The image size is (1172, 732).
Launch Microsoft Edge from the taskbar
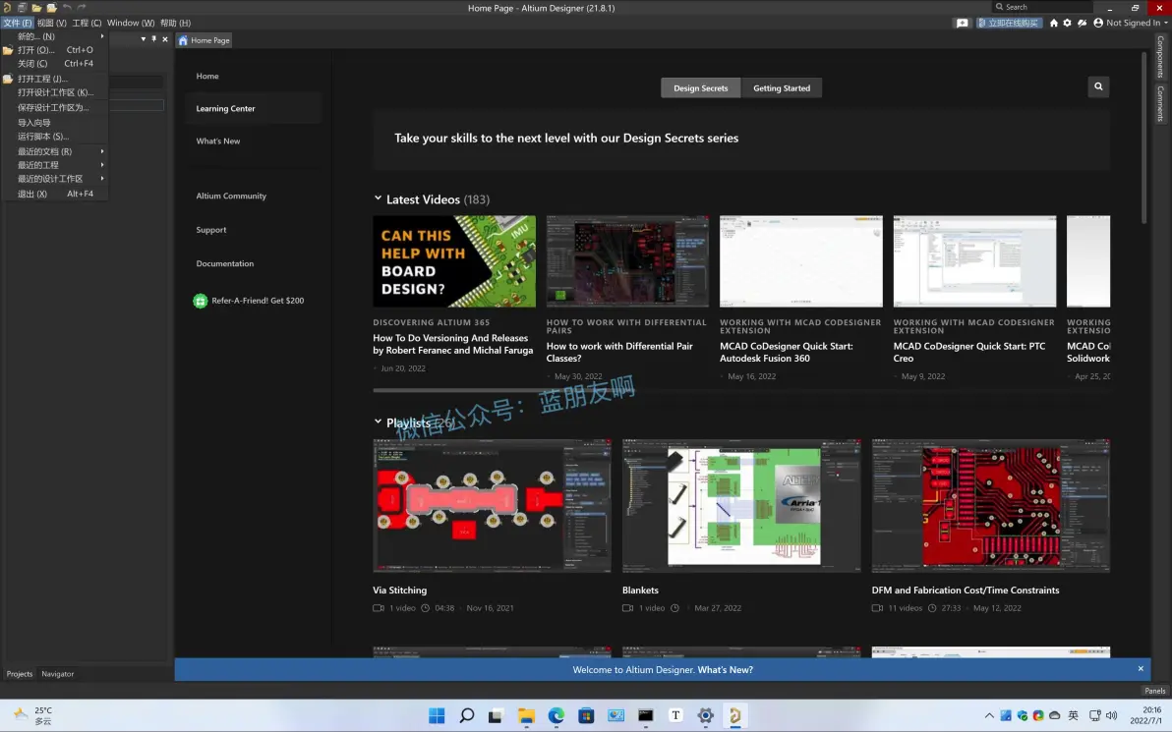(557, 715)
